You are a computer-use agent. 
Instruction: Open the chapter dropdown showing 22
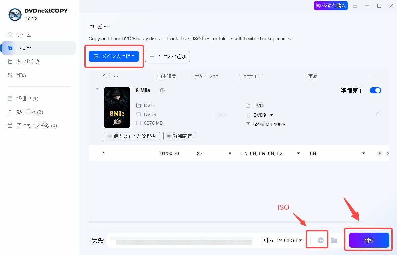tap(230, 153)
